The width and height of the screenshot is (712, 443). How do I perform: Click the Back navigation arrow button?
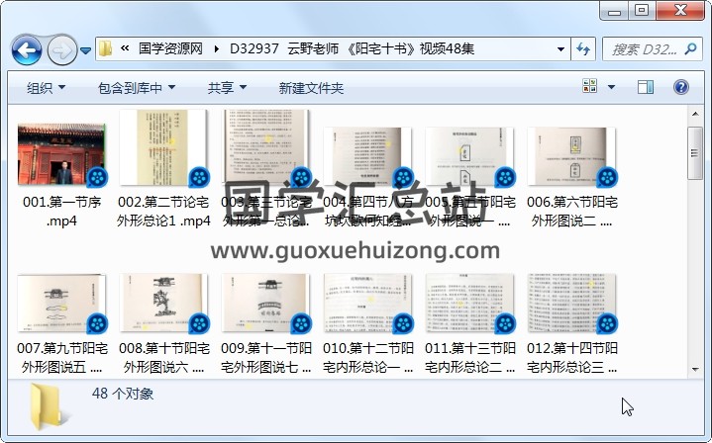click(x=27, y=49)
